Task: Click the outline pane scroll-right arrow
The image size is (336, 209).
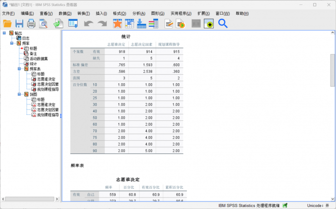Action: (57, 199)
